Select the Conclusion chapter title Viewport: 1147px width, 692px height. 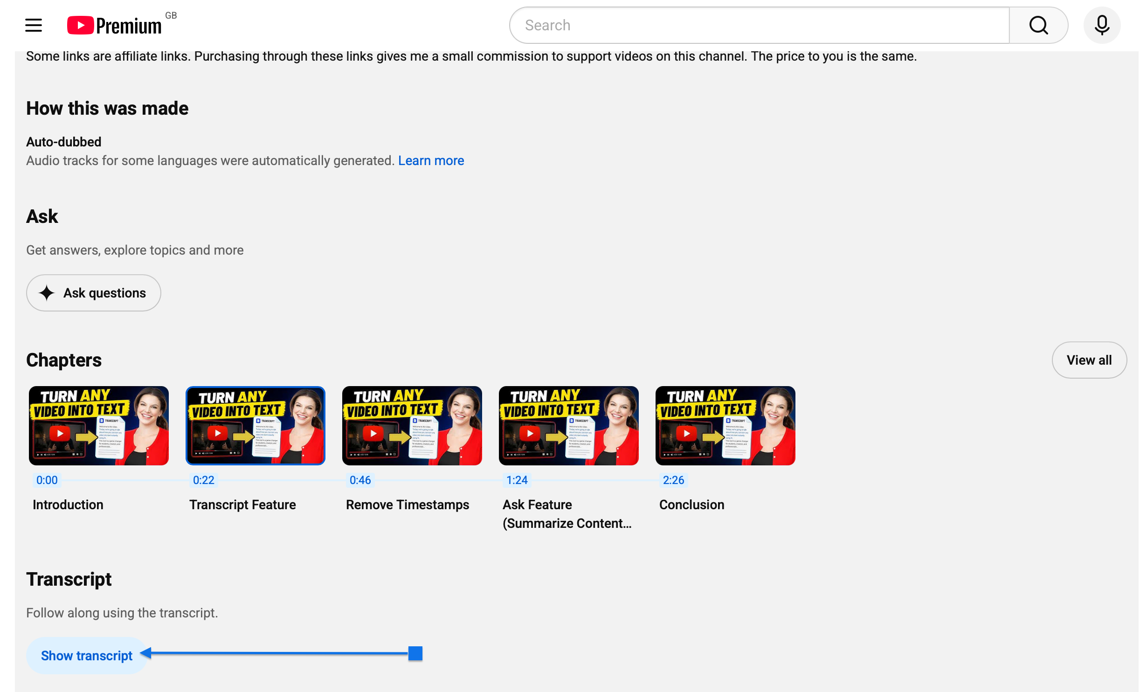(692, 505)
